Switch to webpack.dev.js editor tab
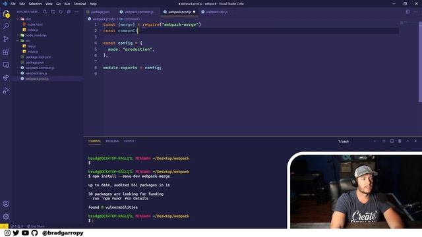 [216, 12]
